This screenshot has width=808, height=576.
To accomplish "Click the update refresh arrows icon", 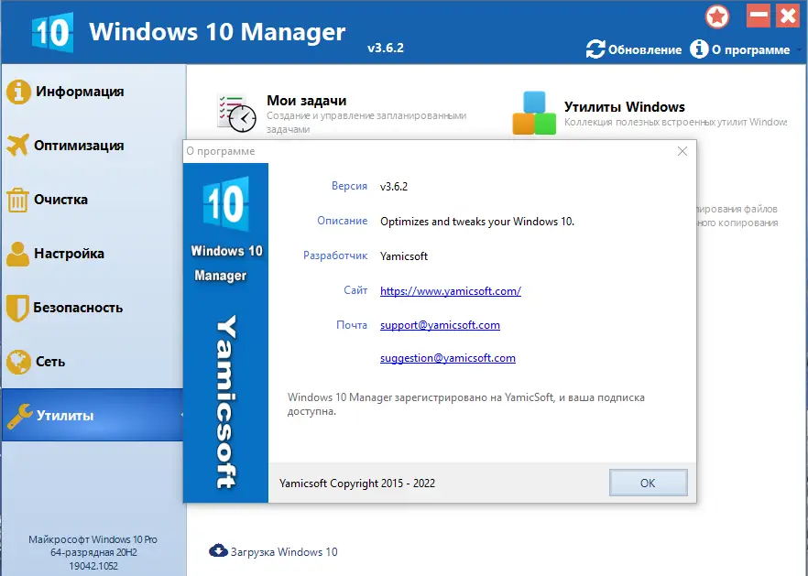I will [x=595, y=49].
